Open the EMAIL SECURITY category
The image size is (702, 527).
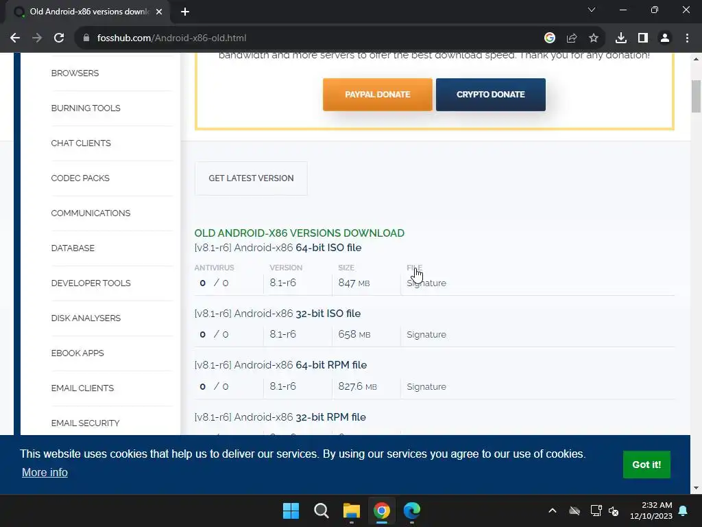tap(85, 423)
